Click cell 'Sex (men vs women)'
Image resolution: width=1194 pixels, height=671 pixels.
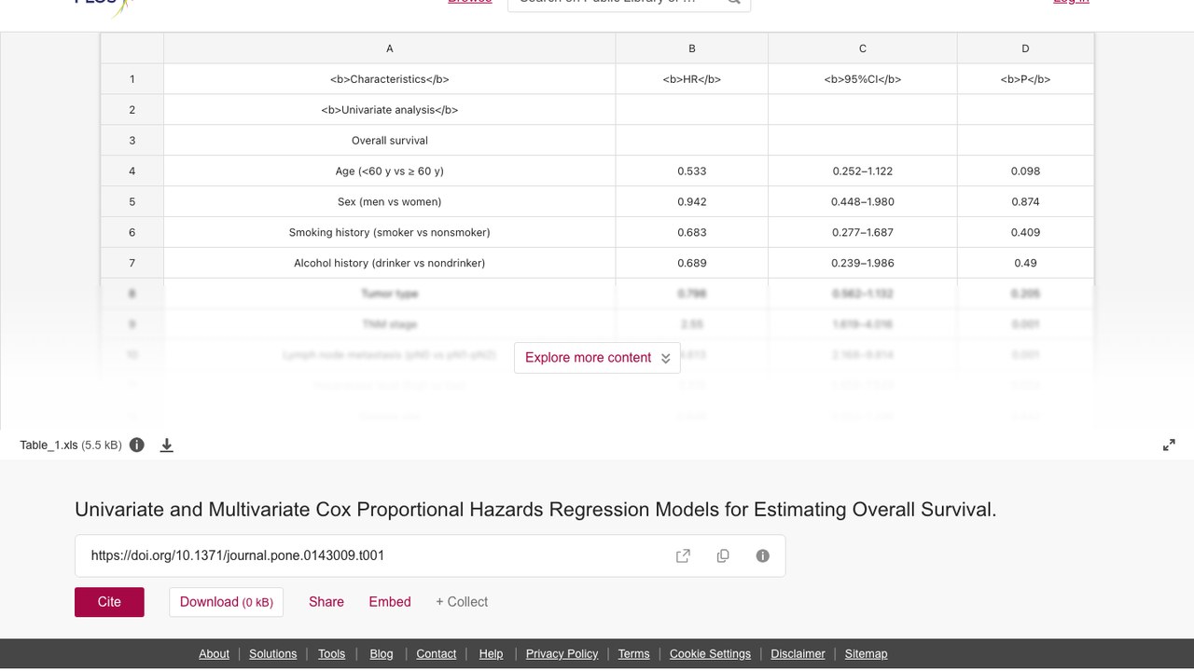[x=390, y=202]
